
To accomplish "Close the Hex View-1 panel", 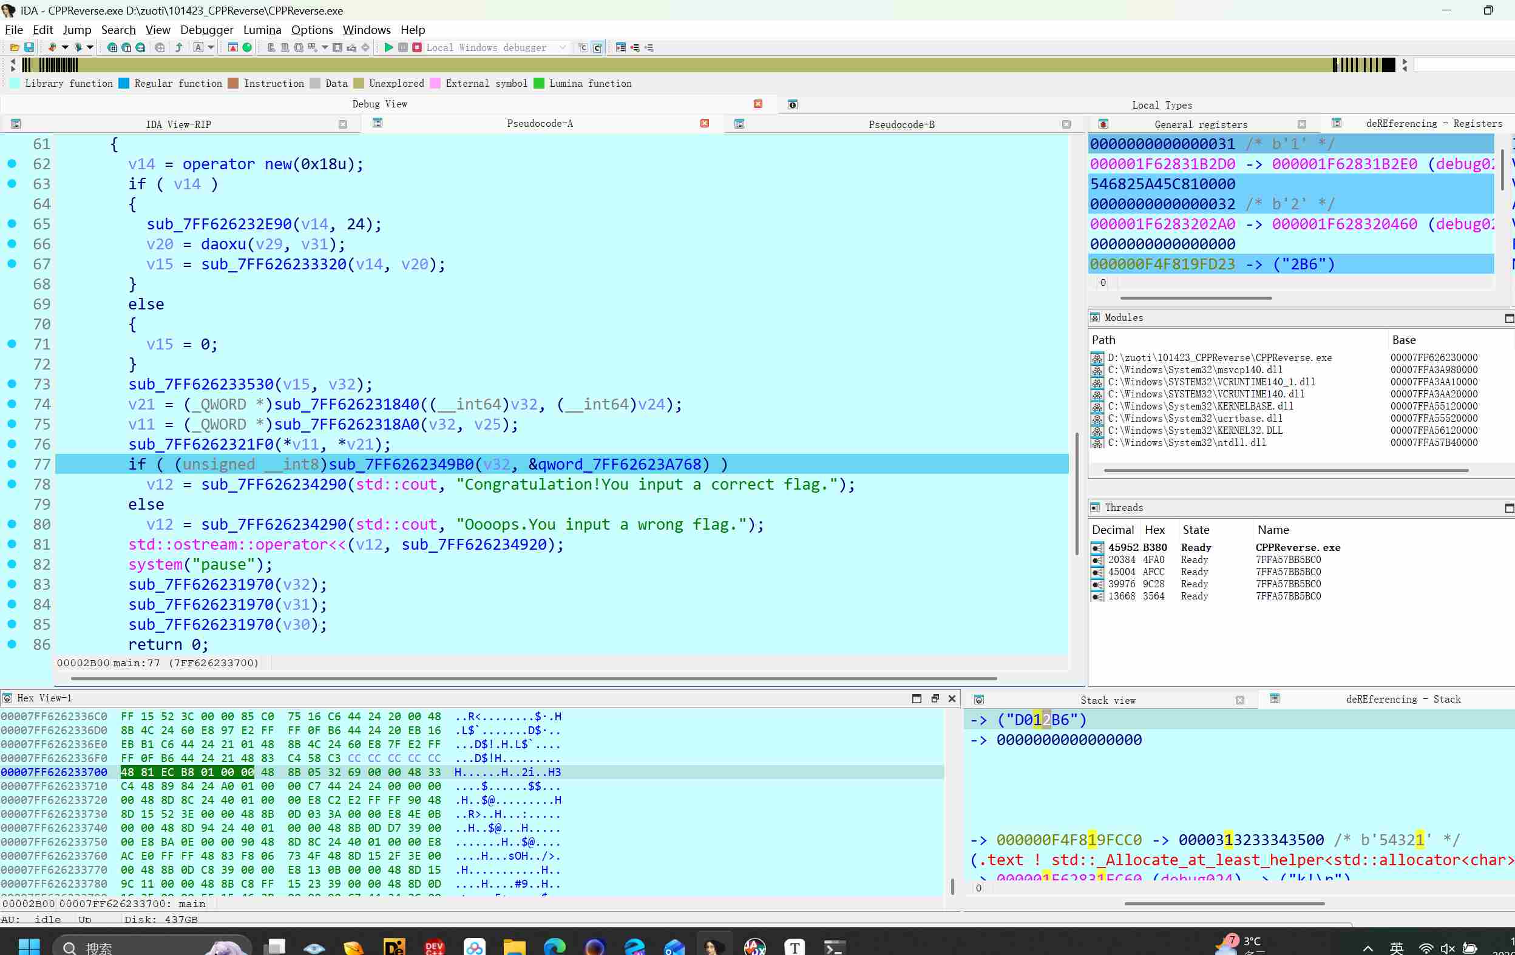I will tap(952, 698).
